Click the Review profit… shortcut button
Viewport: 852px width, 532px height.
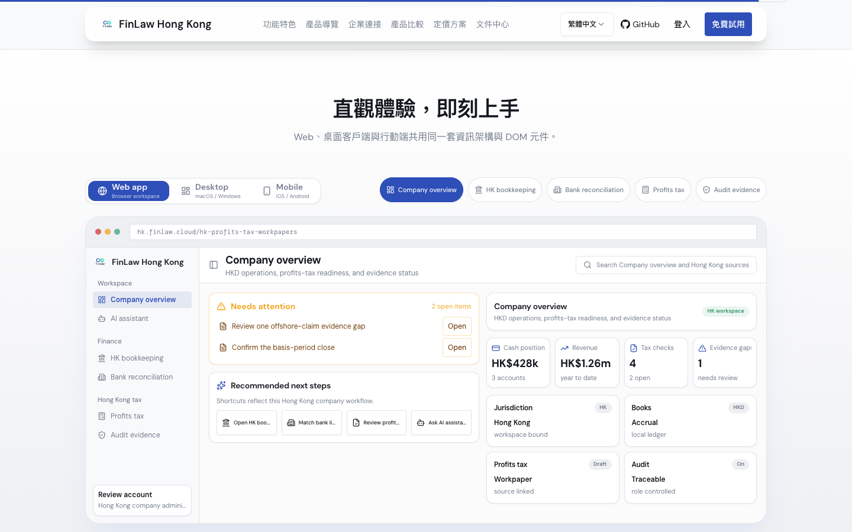point(376,423)
